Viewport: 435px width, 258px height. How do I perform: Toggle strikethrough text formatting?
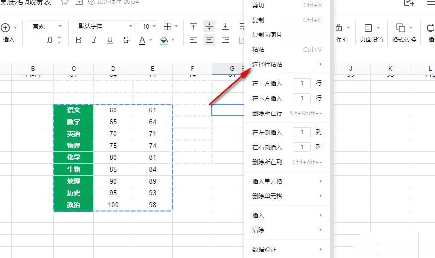[126, 40]
